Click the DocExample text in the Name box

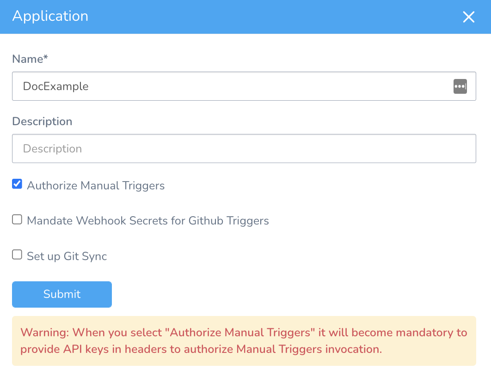[56, 86]
